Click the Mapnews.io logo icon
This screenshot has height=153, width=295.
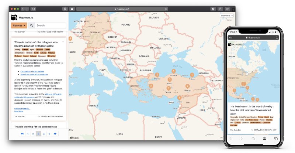14,17
